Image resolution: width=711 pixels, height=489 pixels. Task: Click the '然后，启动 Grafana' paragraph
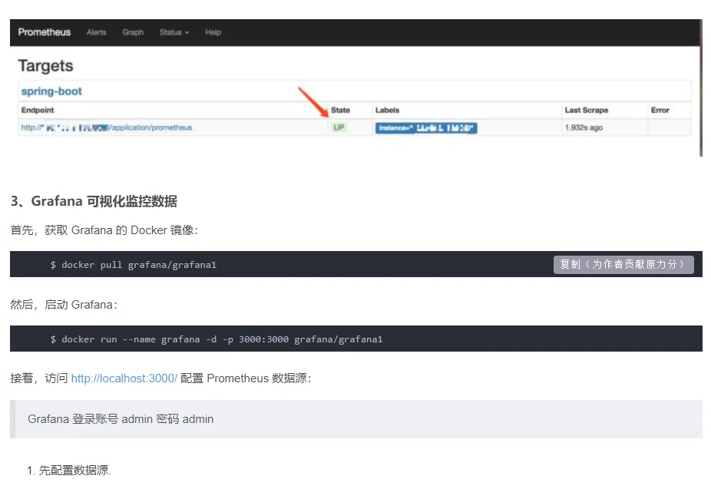pos(64,305)
